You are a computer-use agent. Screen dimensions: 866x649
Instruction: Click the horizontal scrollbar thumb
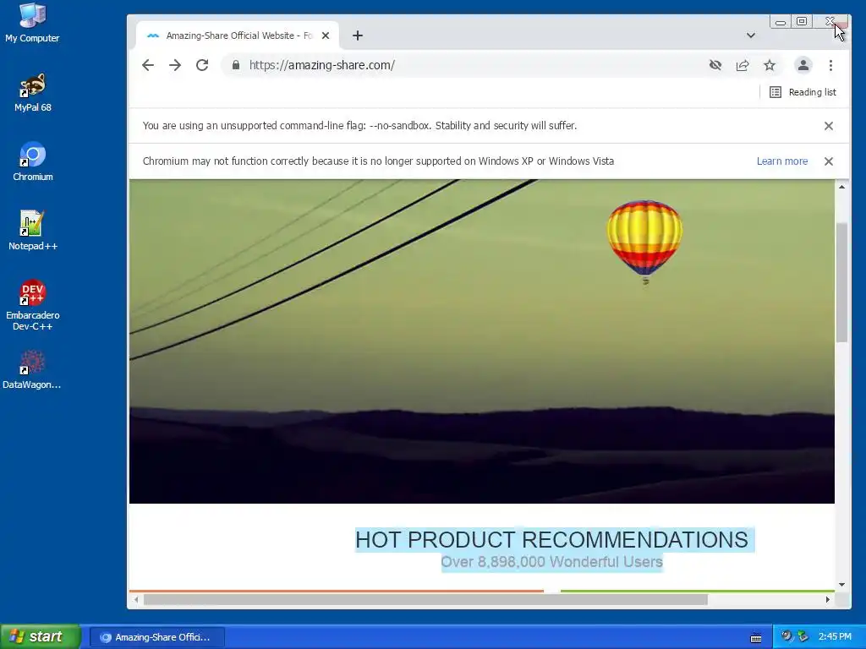(x=425, y=599)
